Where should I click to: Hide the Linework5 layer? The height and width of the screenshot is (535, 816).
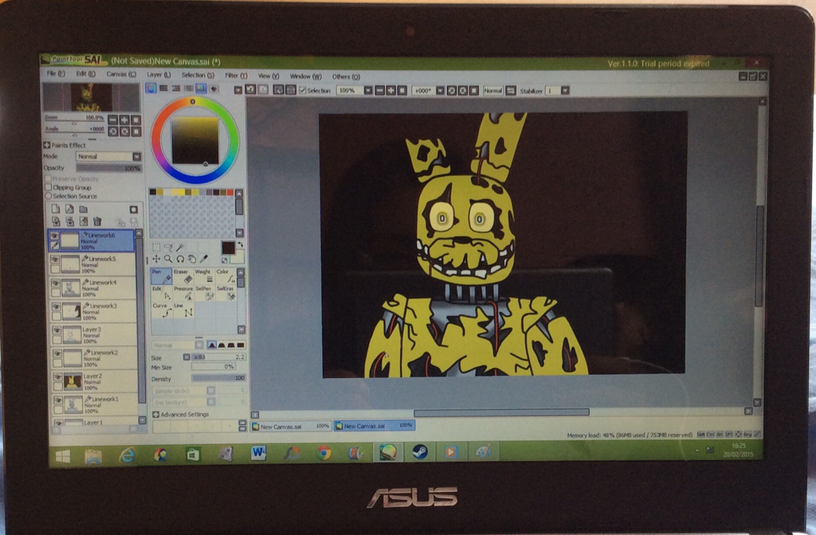tap(55, 259)
